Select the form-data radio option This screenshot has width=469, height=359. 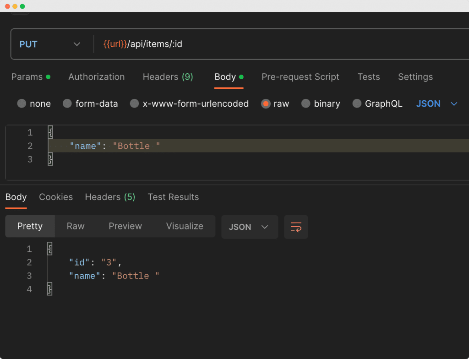pyautogui.click(x=67, y=103)
